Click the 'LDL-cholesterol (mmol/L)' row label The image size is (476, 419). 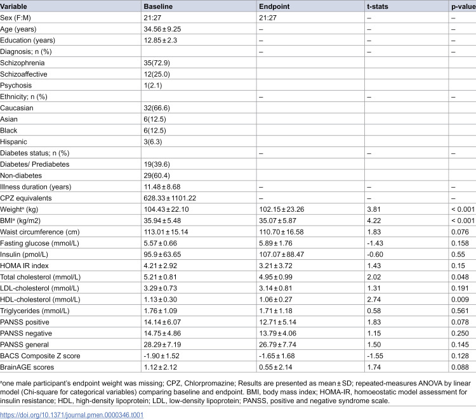39,288
